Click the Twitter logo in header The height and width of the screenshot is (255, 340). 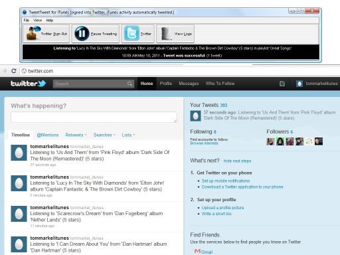29,84
